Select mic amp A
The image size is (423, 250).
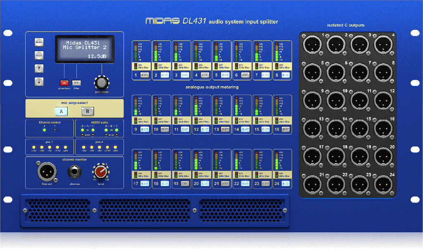[61, 111]
